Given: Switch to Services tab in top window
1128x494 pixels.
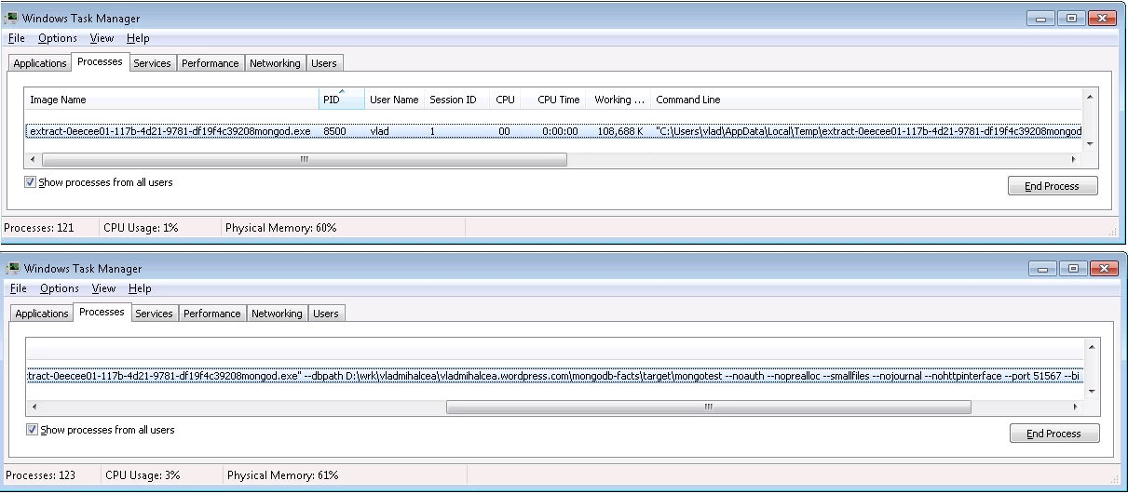Looking at the screenshot, I should tap(152, 63).
